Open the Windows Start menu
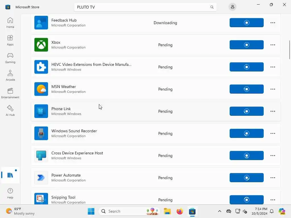 pos(91,211)
